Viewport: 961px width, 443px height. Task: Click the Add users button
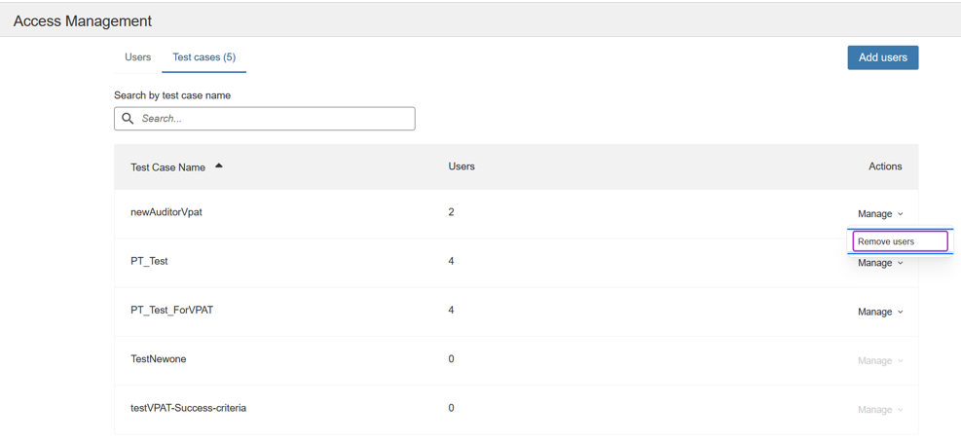[x=882, y=57]
